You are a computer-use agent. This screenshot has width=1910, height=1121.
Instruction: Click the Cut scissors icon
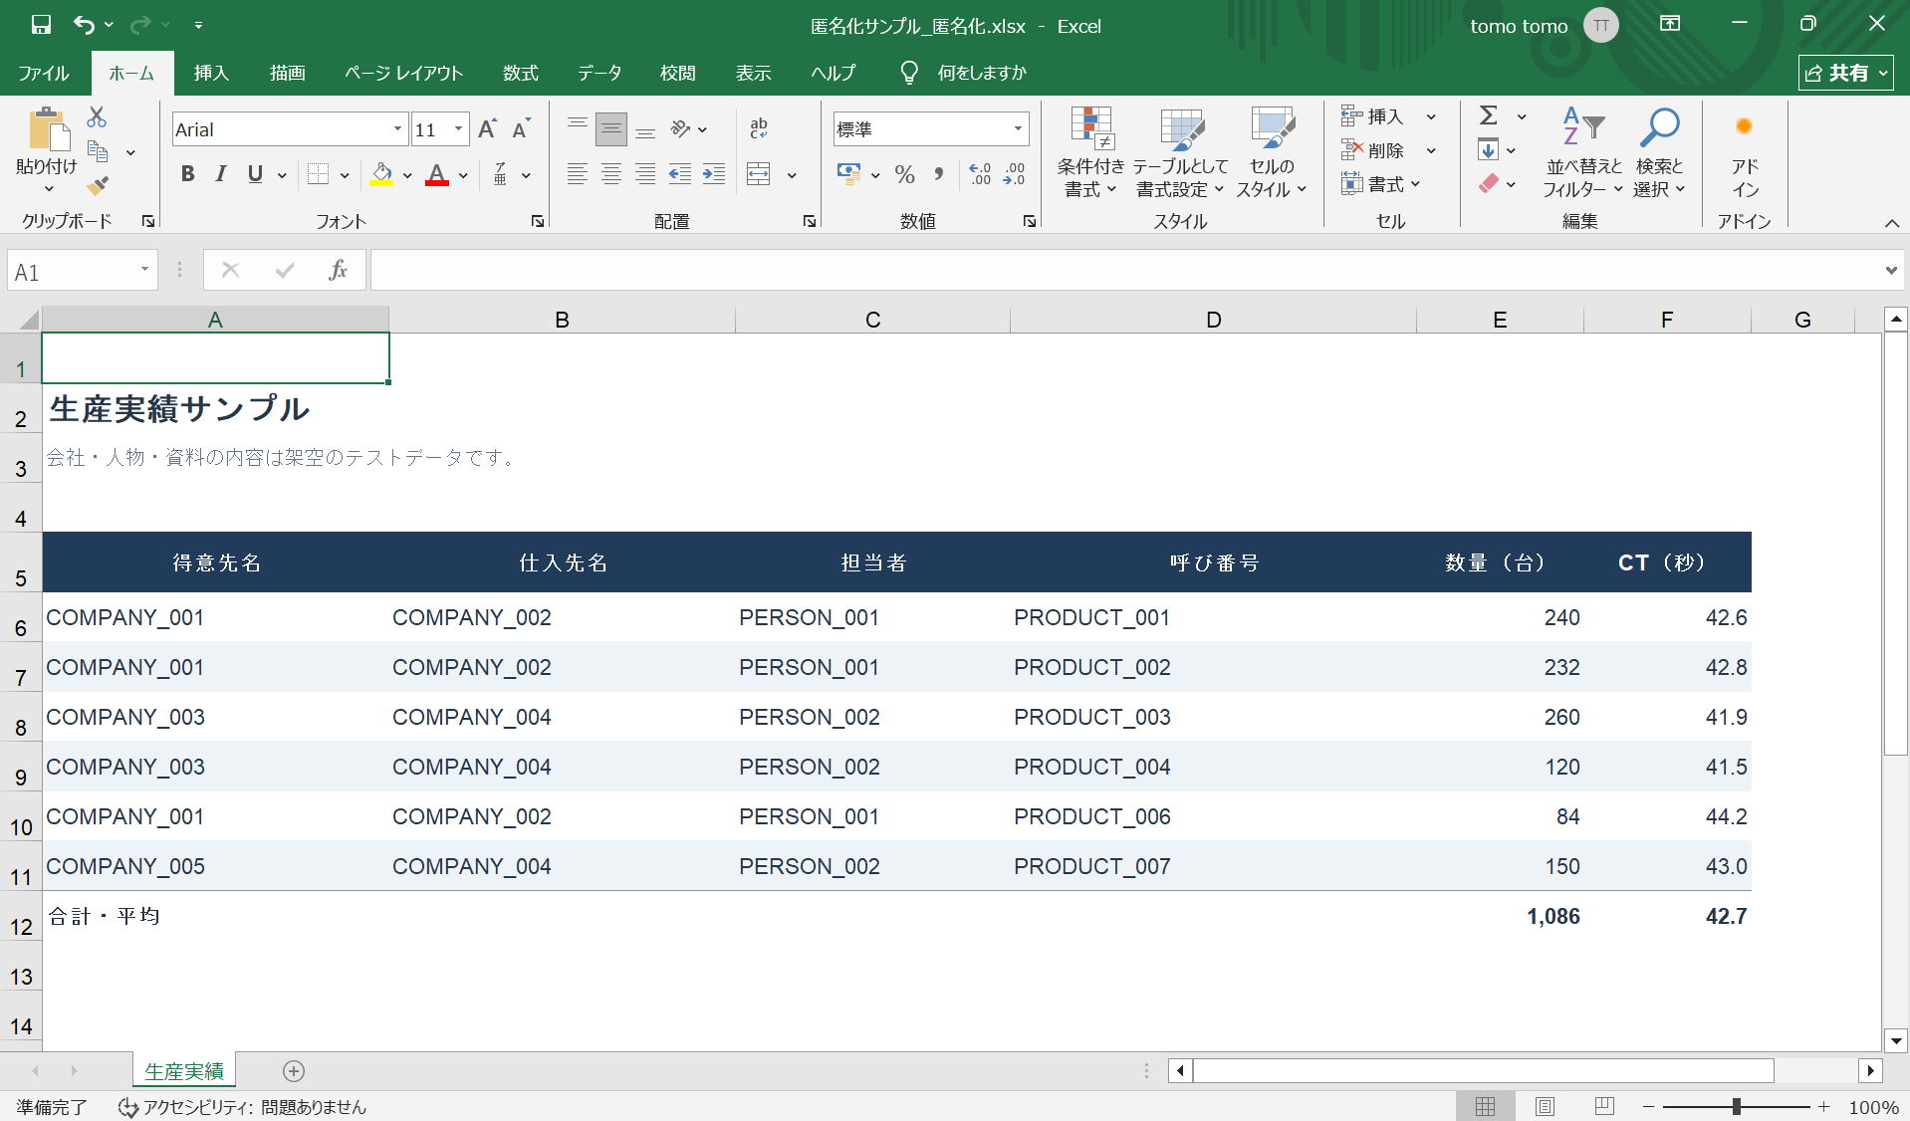(97, 117)
